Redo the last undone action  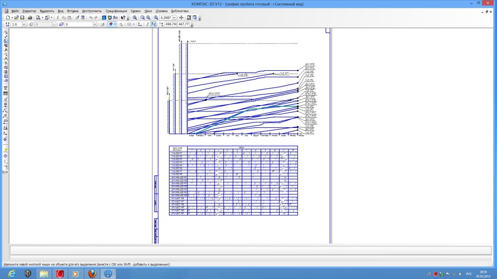point(96,18)
